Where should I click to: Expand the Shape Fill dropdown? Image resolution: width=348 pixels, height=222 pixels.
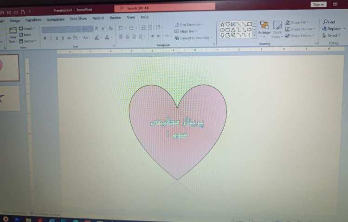[299, 22]
